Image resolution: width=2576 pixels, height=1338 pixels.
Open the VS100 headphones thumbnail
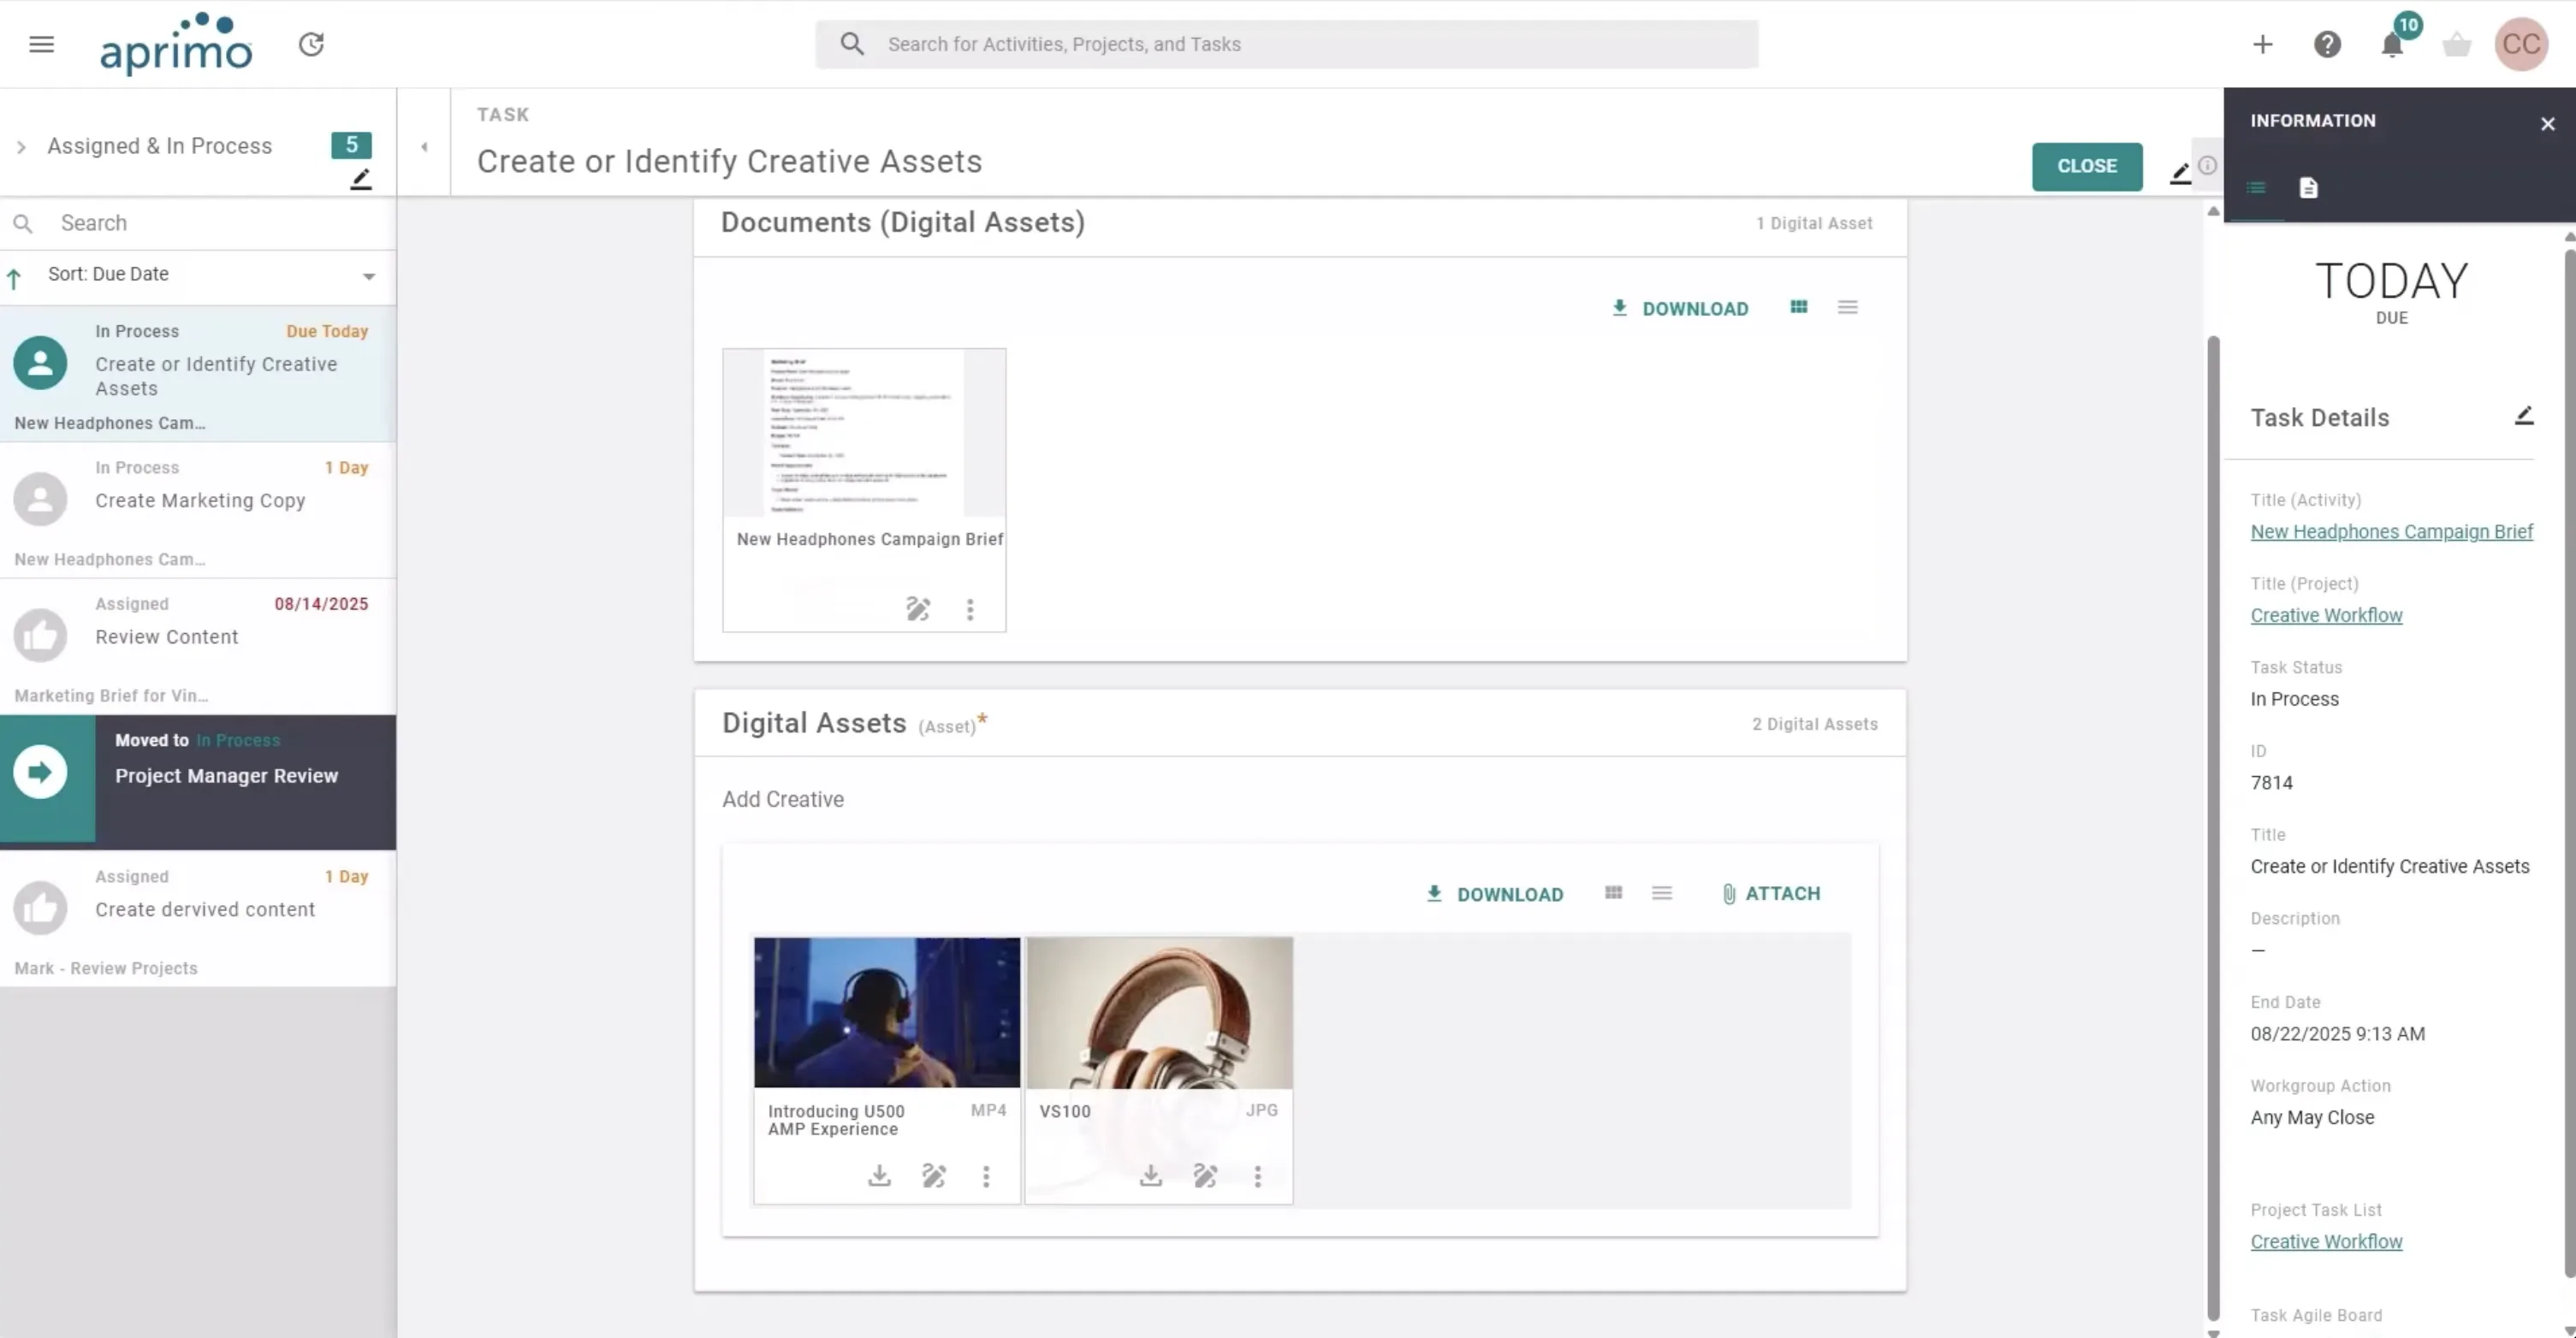point(1159,1012)
